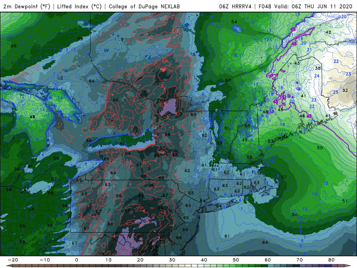Click the black "48" dewpoint value
Image resolution: width=357 pixels, height=268 pixels.
(265, 112)
